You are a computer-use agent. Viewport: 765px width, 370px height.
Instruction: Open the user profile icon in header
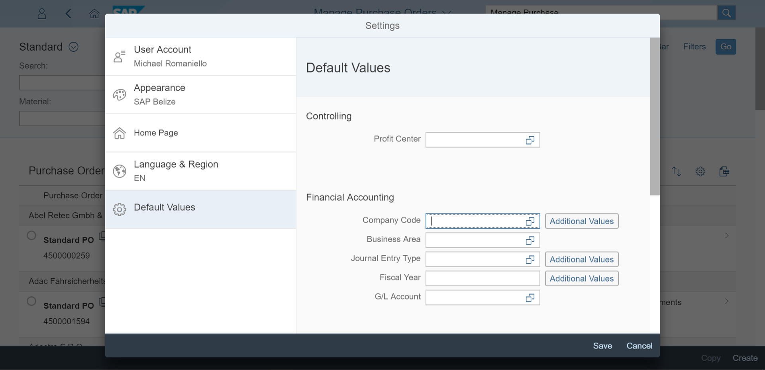click(x=42, y=14)
